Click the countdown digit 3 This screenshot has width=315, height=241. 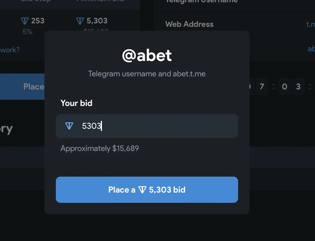(x=298, y=87)
